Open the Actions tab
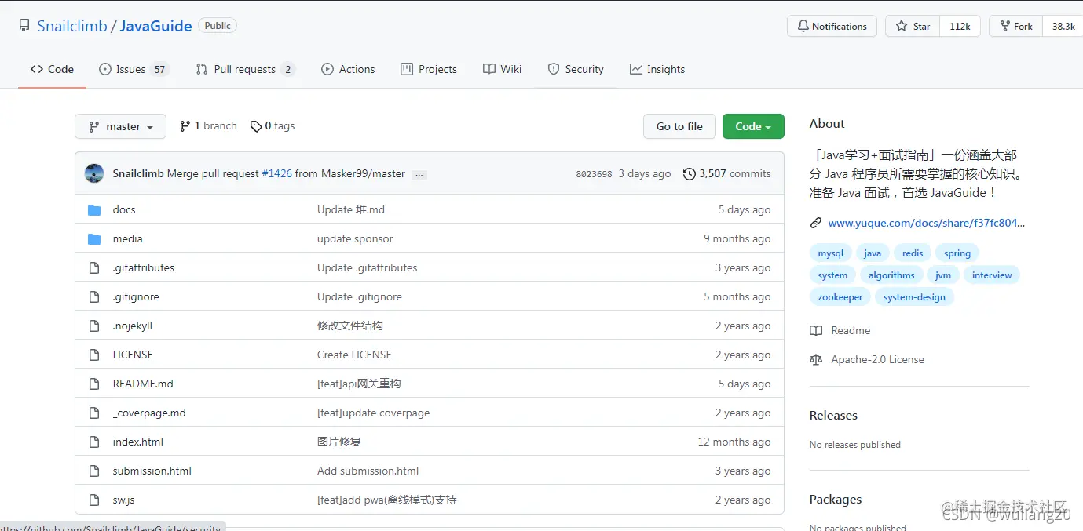Screen dimensions: 1083x531 [x=348, y=69]
